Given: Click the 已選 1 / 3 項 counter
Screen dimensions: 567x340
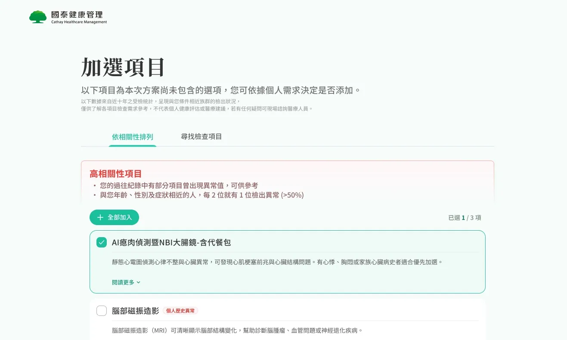Looking at the screenshot, I should 465,218.
